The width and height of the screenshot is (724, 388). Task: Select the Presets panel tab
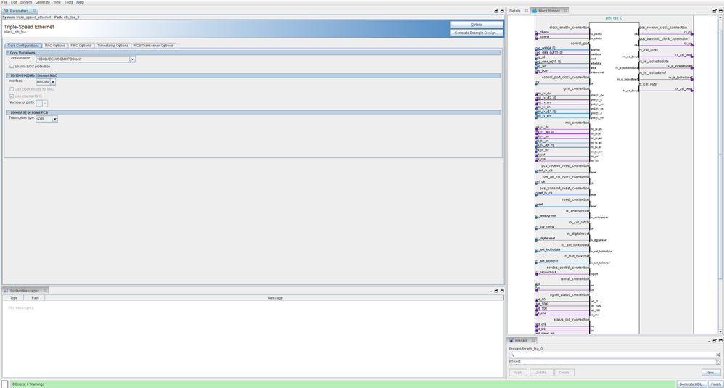point(521,340)
